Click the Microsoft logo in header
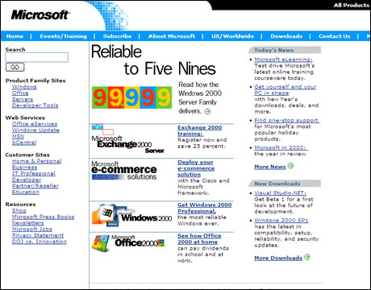Viewport: 371px width, 290px height. click(40, 14)
